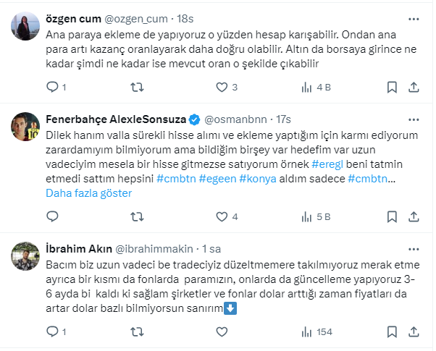
Task: Retweet İbrahim Akın's post
Action: tap(135, 331)
